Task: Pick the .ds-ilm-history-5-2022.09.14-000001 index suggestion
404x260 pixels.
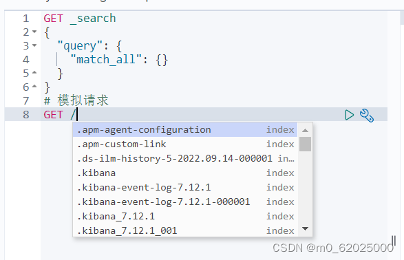Action: pos(185,159)
